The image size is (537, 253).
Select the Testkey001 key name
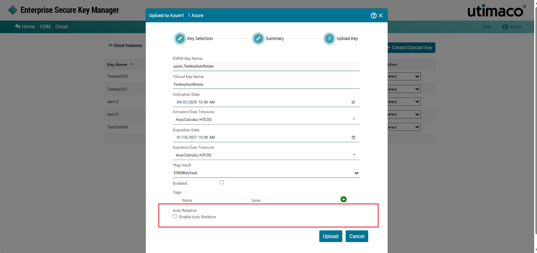click(117, 89)
